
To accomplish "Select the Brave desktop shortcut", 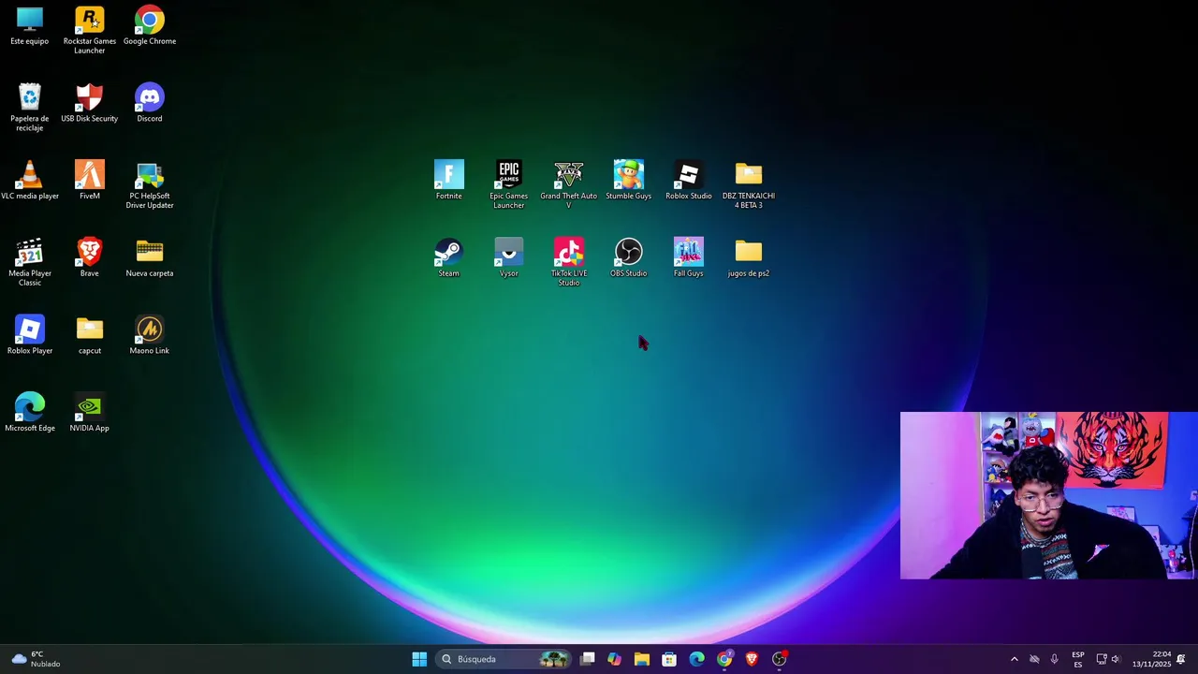I will coord(90,258).
